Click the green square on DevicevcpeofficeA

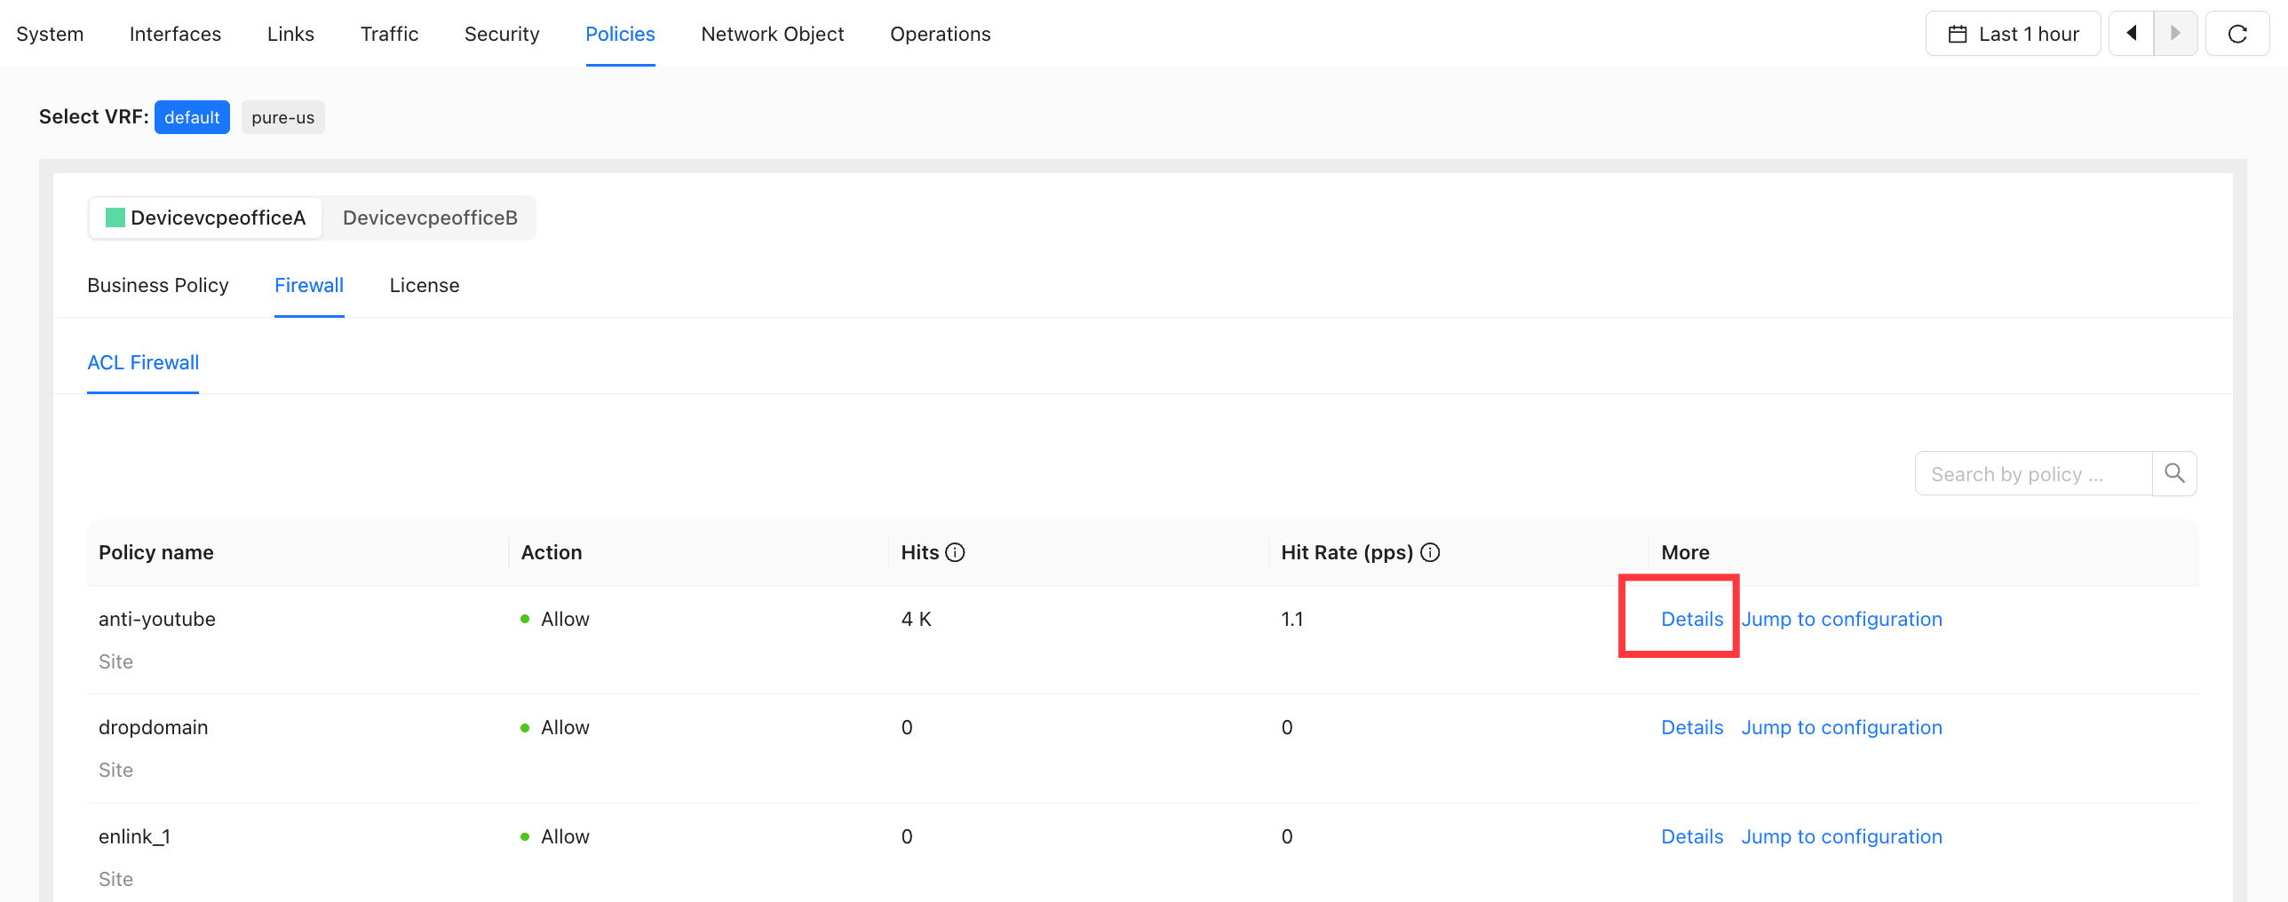pos(115,218)
